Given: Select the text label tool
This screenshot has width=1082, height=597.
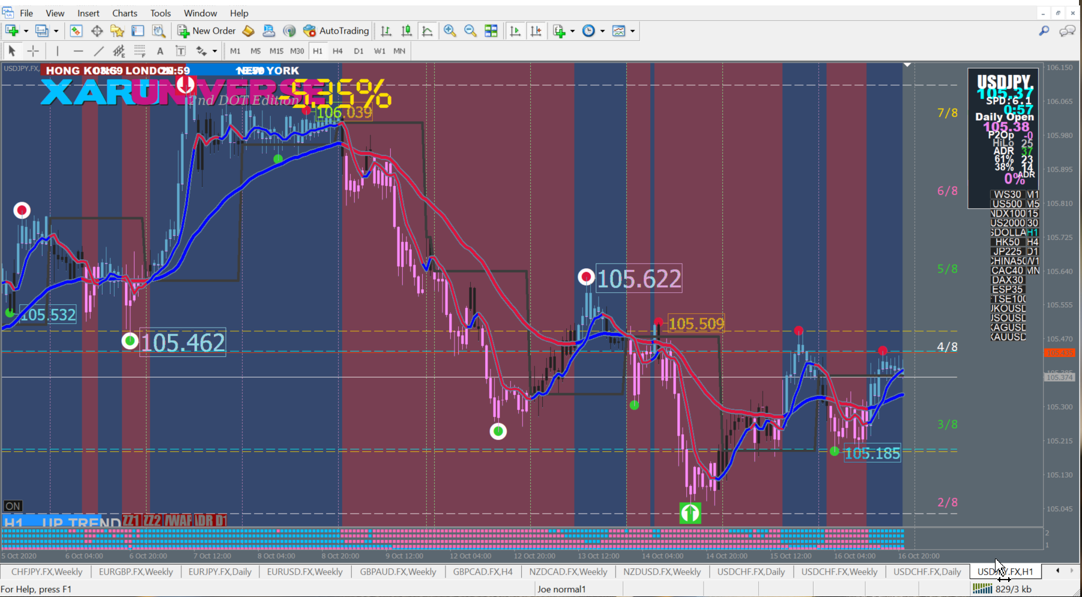Looking at the screenshot, I should [180, 51].
